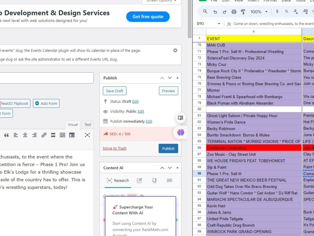Select column A header in Sheets
Screen dimensions: 314x236
(x=253, y=31)
